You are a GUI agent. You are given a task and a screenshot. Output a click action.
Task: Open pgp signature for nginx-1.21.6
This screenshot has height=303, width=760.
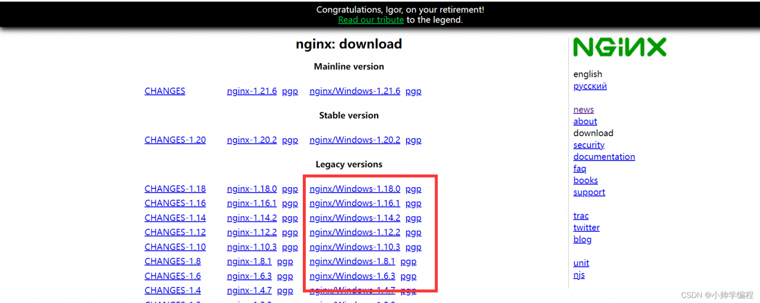[x=290, y=91]
